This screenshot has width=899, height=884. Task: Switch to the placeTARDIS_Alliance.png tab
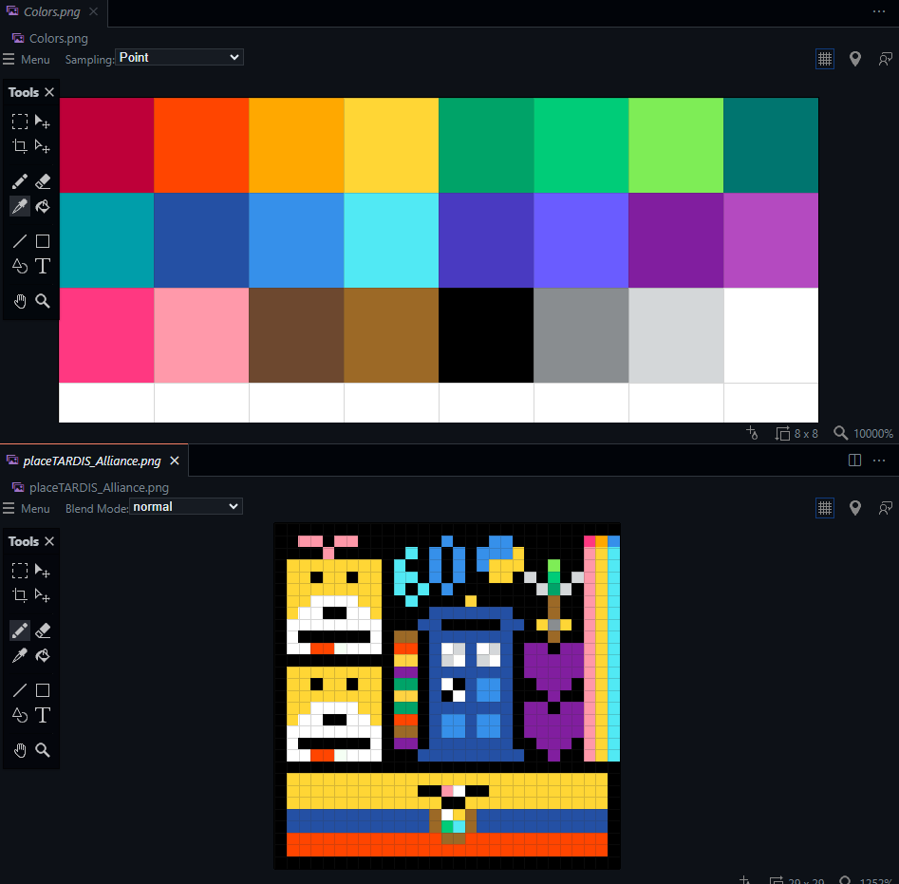pos(92,461)
